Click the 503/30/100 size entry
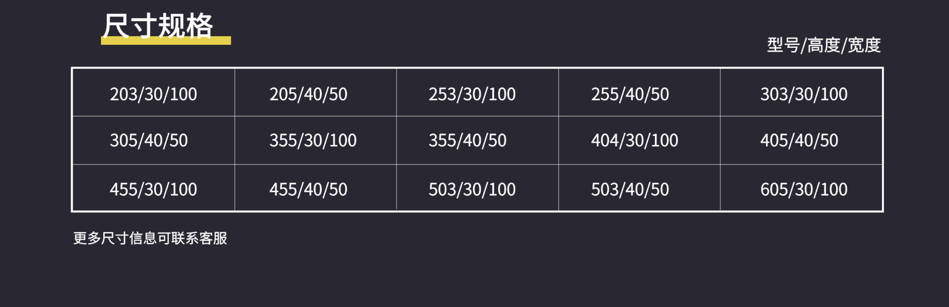949x307 pixels. click(472, 189)
